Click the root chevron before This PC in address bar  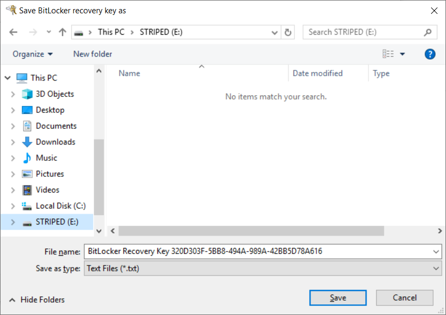(90, 33)
